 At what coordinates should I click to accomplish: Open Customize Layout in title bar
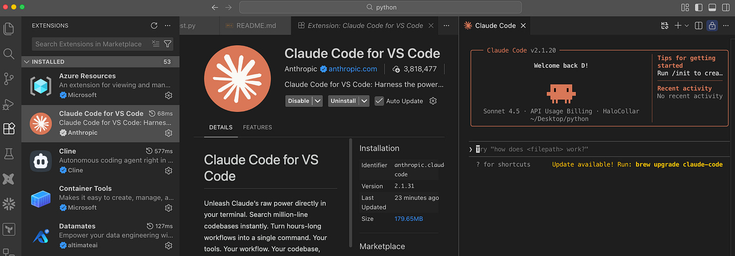point(685,8)
